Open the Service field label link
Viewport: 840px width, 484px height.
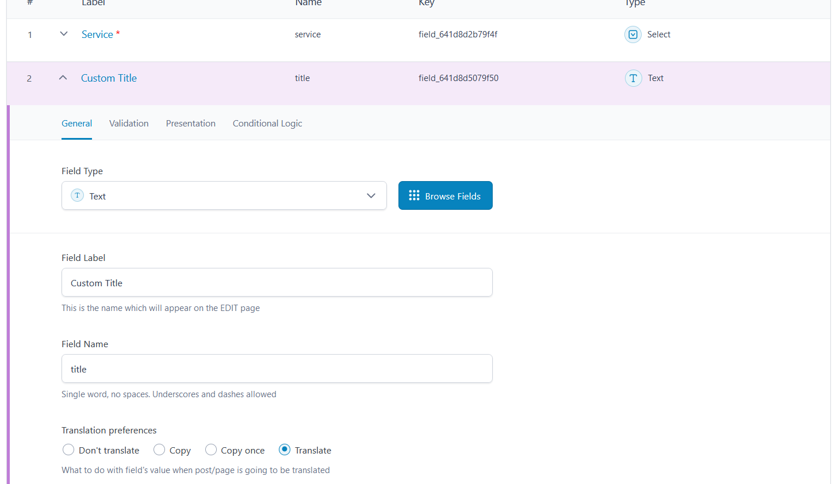tap(97, 34)
